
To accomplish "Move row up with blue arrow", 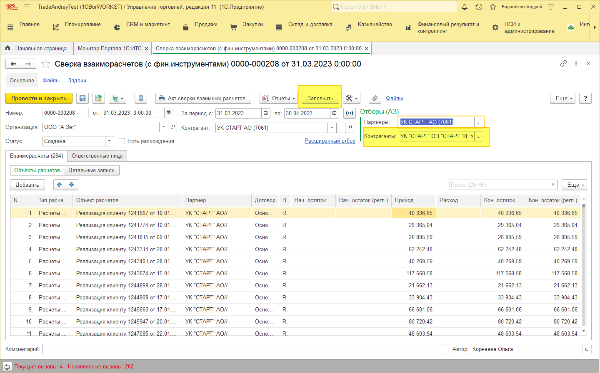I will click(60, 185).
